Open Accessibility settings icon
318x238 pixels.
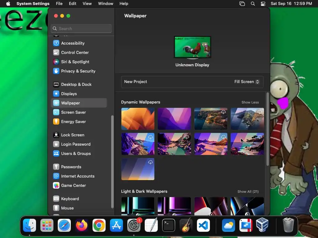coord(56,43)
